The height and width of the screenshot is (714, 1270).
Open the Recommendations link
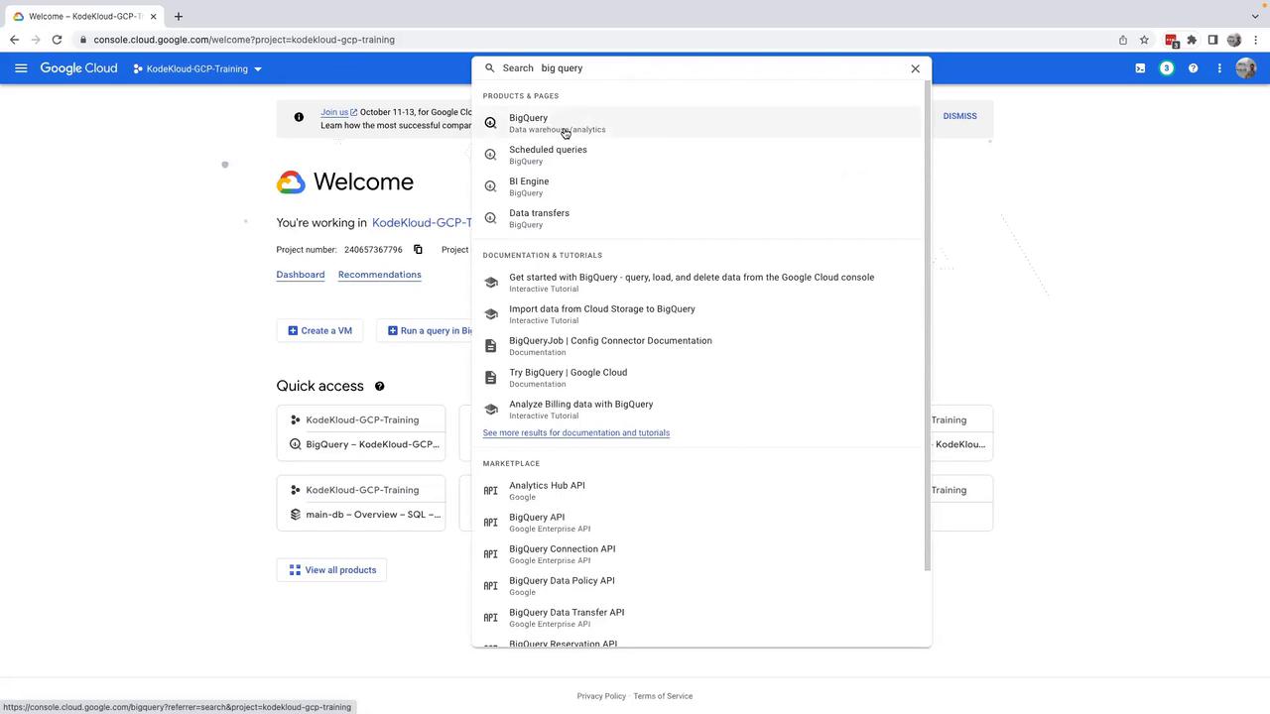(379, 275)
